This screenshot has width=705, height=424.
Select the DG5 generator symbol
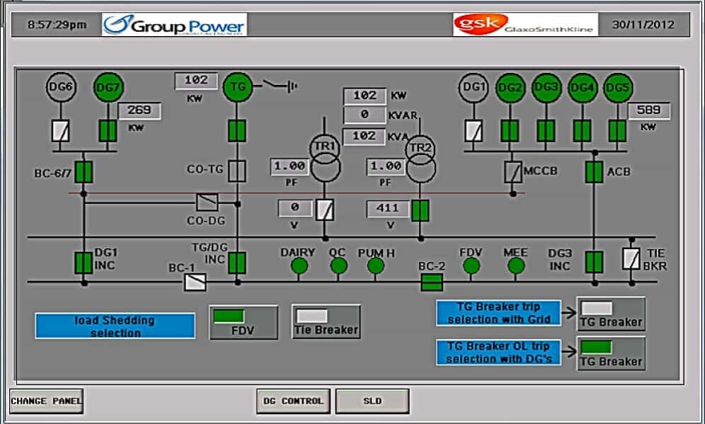[618, 87]
